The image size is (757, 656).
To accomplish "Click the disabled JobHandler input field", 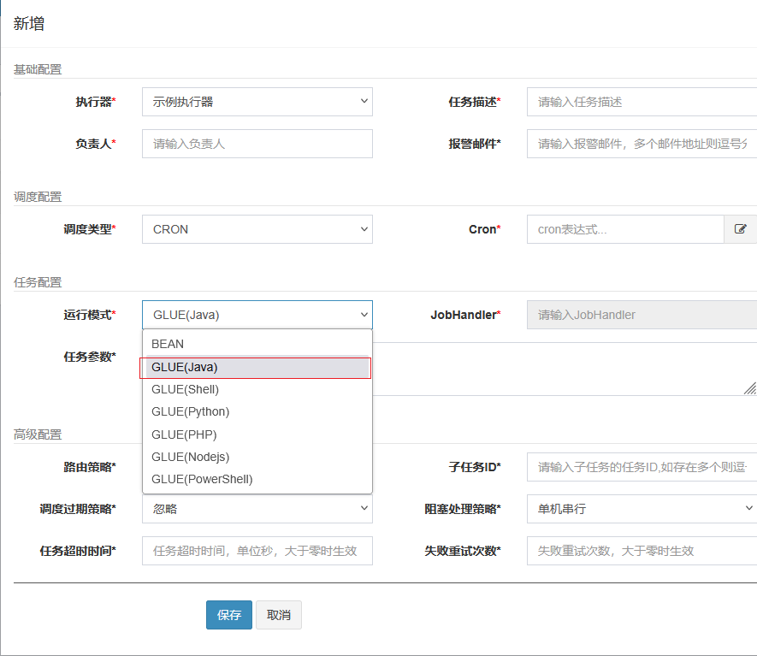I will (x=642, y=315).
